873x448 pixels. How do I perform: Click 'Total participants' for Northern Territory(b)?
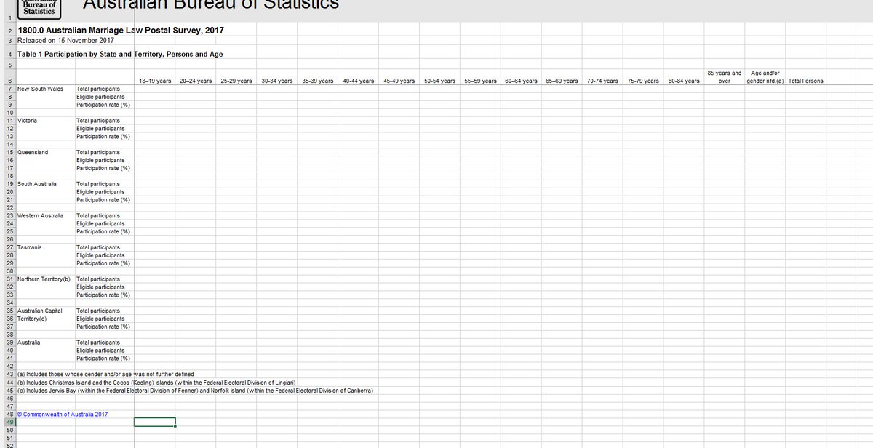point(98,279)
